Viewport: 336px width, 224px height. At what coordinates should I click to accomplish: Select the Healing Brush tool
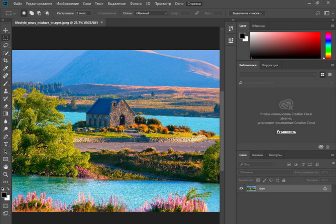pyautogui.click(x=5, y=76)
